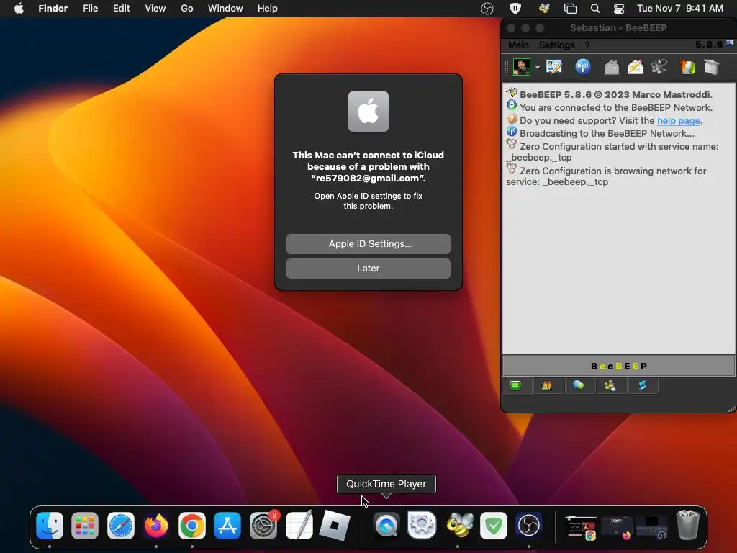737x553 pixels.
Task: Follow the help page link
Action: [x=678, y=120]
